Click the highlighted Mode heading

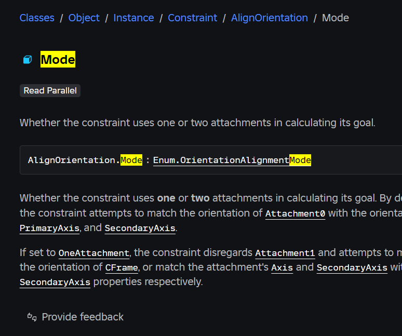pyautogui.click(x=58, y=59)
